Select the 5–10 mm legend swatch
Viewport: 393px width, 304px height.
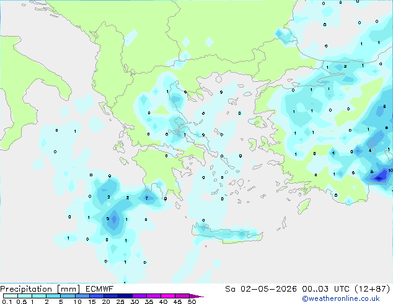click(x=68, y=296)
